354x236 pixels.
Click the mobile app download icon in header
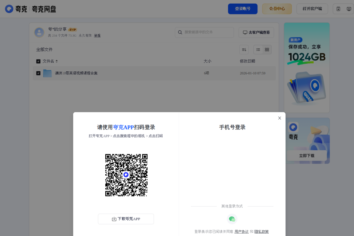(338, 9)
